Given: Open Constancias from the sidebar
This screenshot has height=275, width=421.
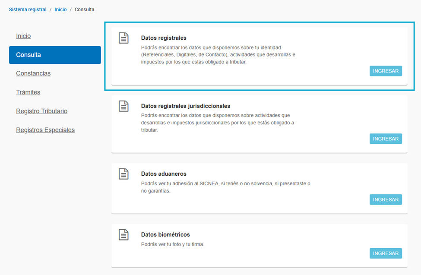Looking at the screenshot, I should click(x=33, y=73).
